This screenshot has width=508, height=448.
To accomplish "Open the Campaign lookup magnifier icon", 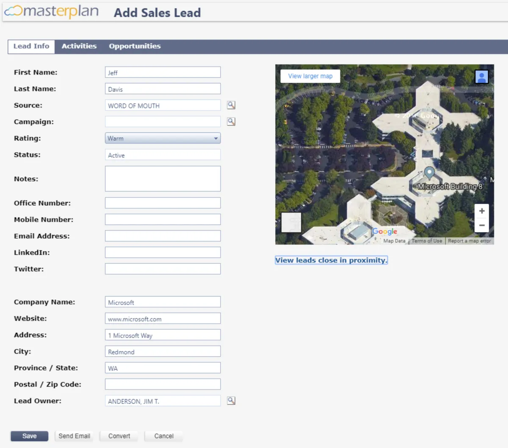I will pyautogui.click(x=231, y=122).
